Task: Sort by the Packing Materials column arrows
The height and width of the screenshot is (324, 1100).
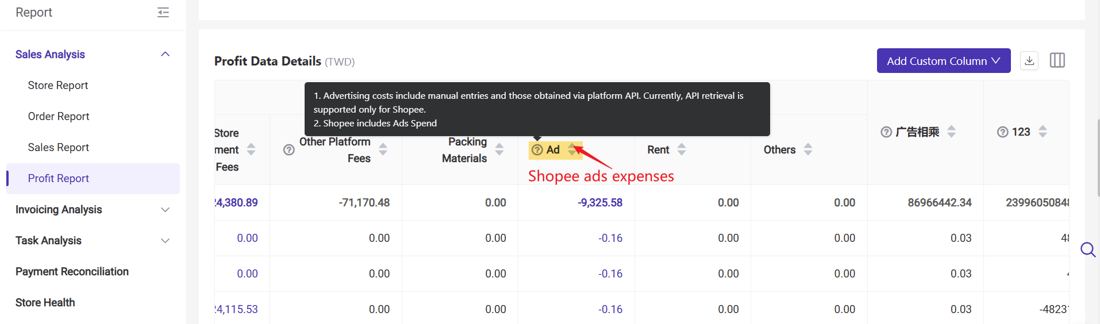Action: click(x=499, y=149)
